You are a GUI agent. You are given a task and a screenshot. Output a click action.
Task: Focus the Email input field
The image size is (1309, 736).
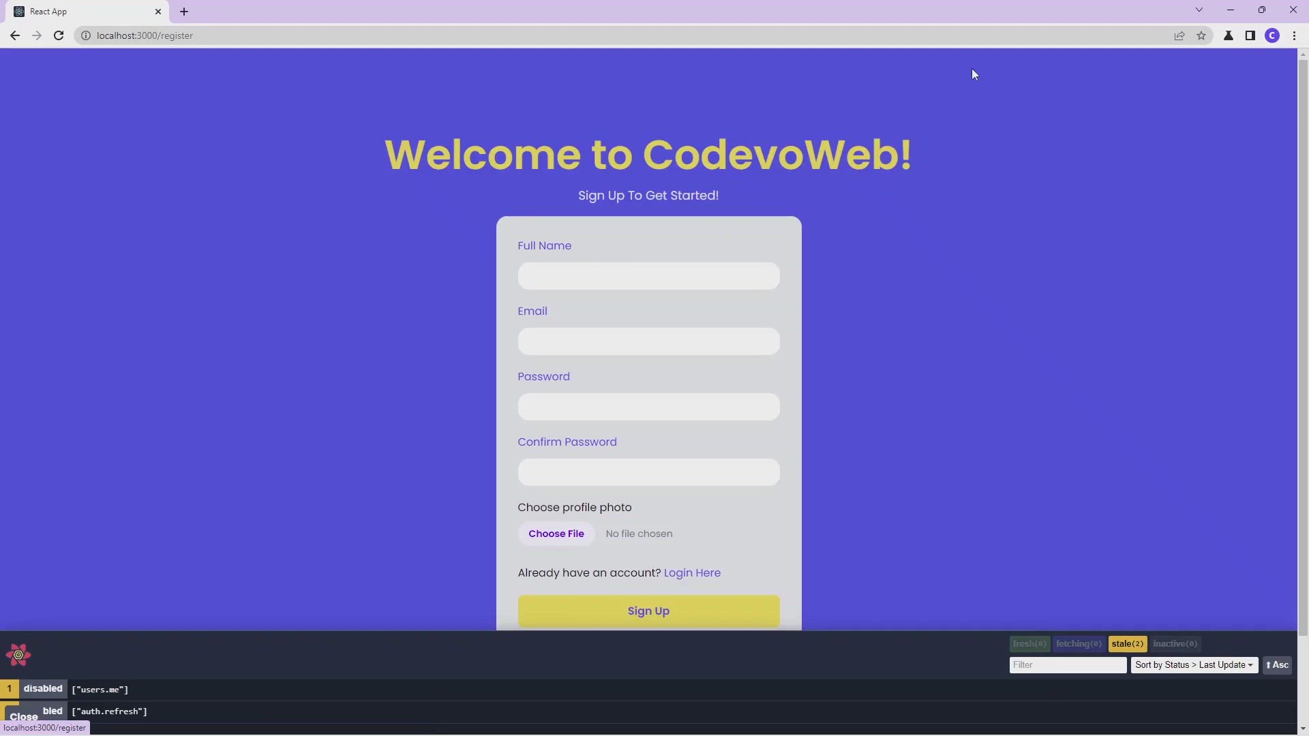pyautogui.click(x=648, y=341)
